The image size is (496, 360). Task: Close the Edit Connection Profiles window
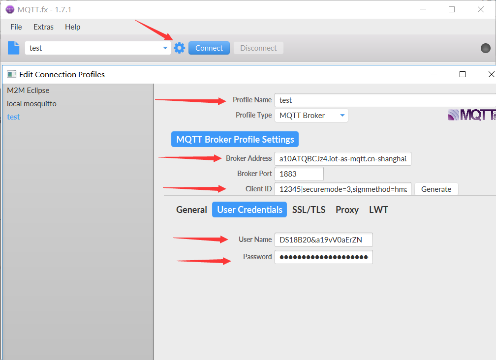[491, 74]
